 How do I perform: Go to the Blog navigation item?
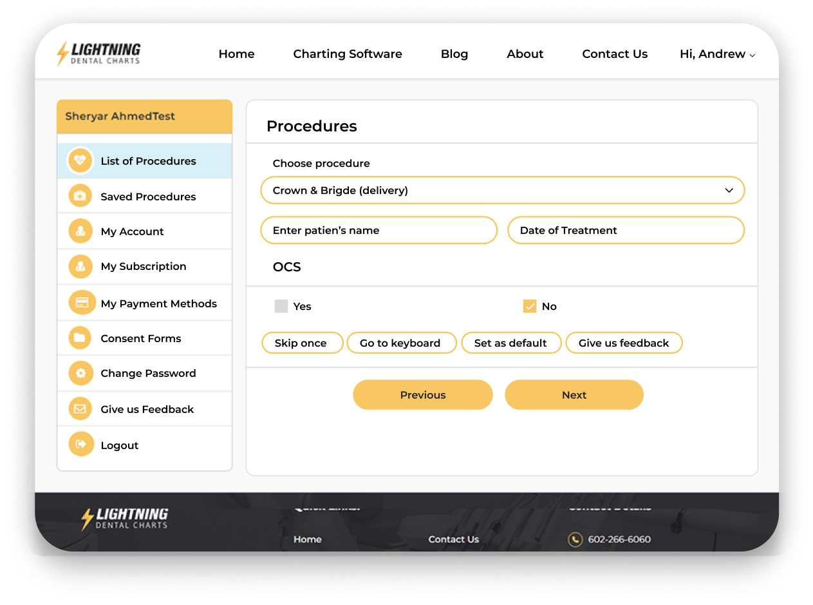(454, 54)
